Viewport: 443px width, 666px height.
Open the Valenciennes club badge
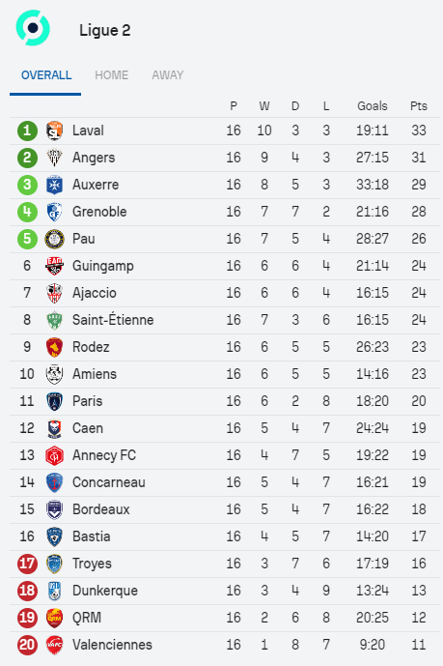point(54,645)
